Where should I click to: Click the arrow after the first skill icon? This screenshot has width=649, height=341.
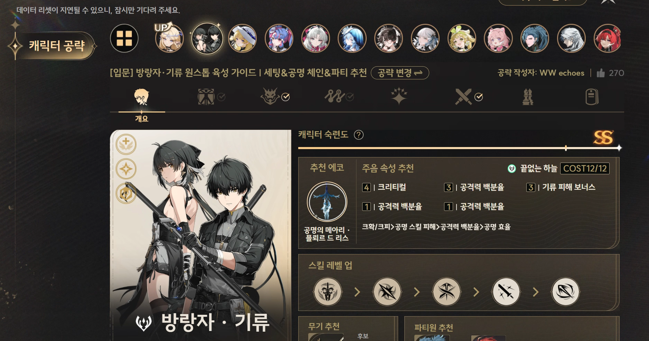tap(357, 292)
